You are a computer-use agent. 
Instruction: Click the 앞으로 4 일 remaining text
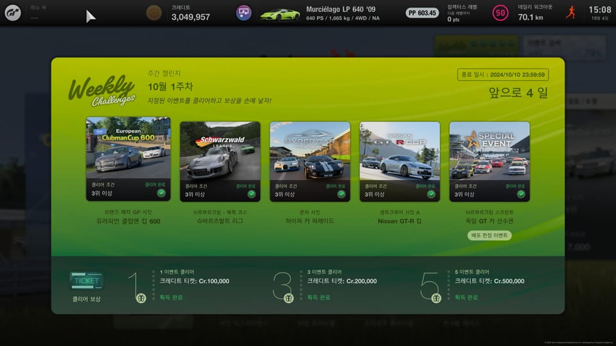tap(518, 92)
